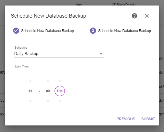Screen dimensions: 164x132
Task: Click the PREVIOUS button
Action: tap(126, 119)
